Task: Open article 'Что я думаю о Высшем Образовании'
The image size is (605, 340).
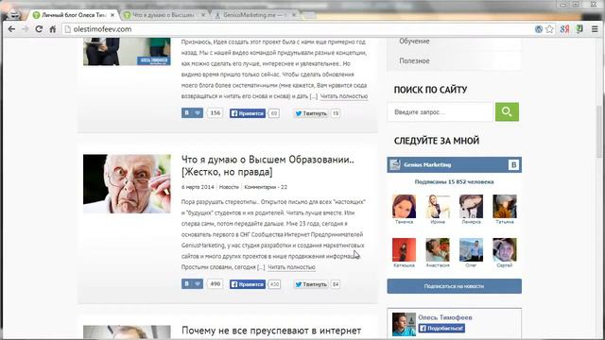Action: pyautogui.click(x=268, y=166)
